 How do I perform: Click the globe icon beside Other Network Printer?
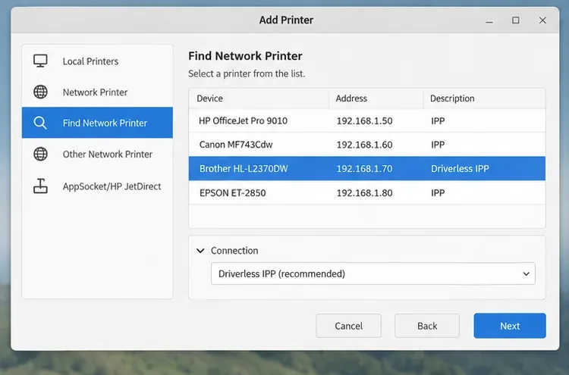pyautogui.click(x=40, y=154)
